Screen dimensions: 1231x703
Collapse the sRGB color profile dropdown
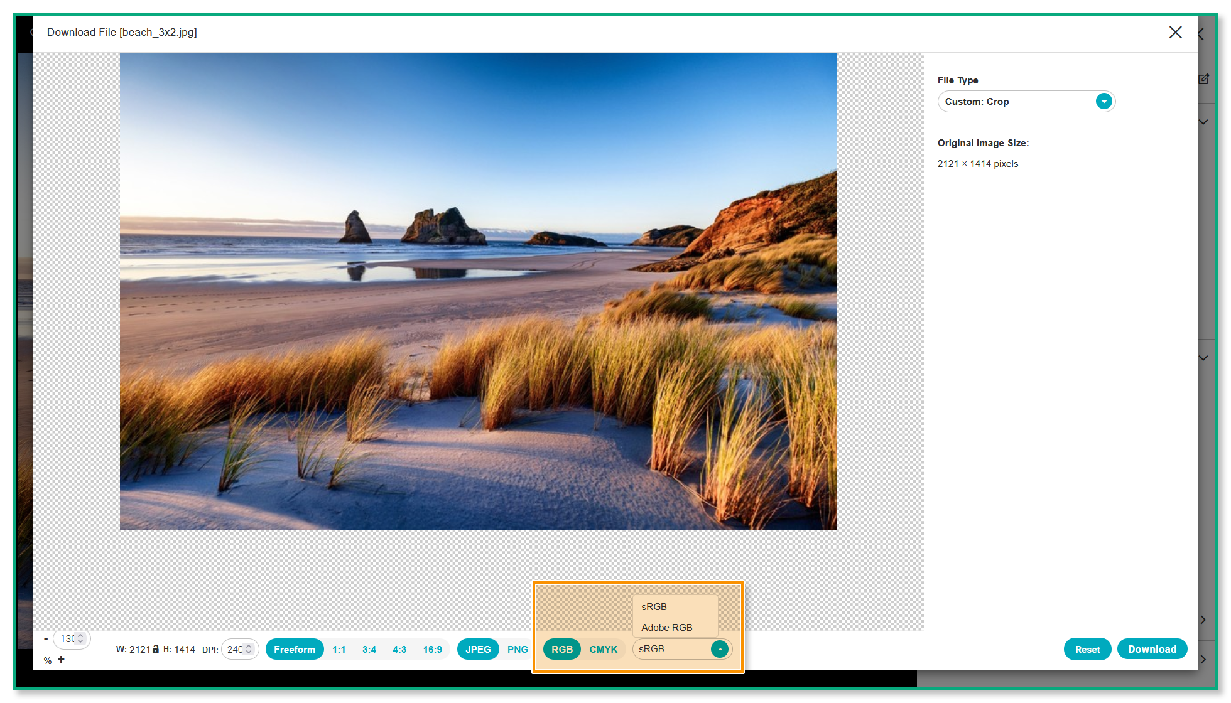(x=720, y=649)
